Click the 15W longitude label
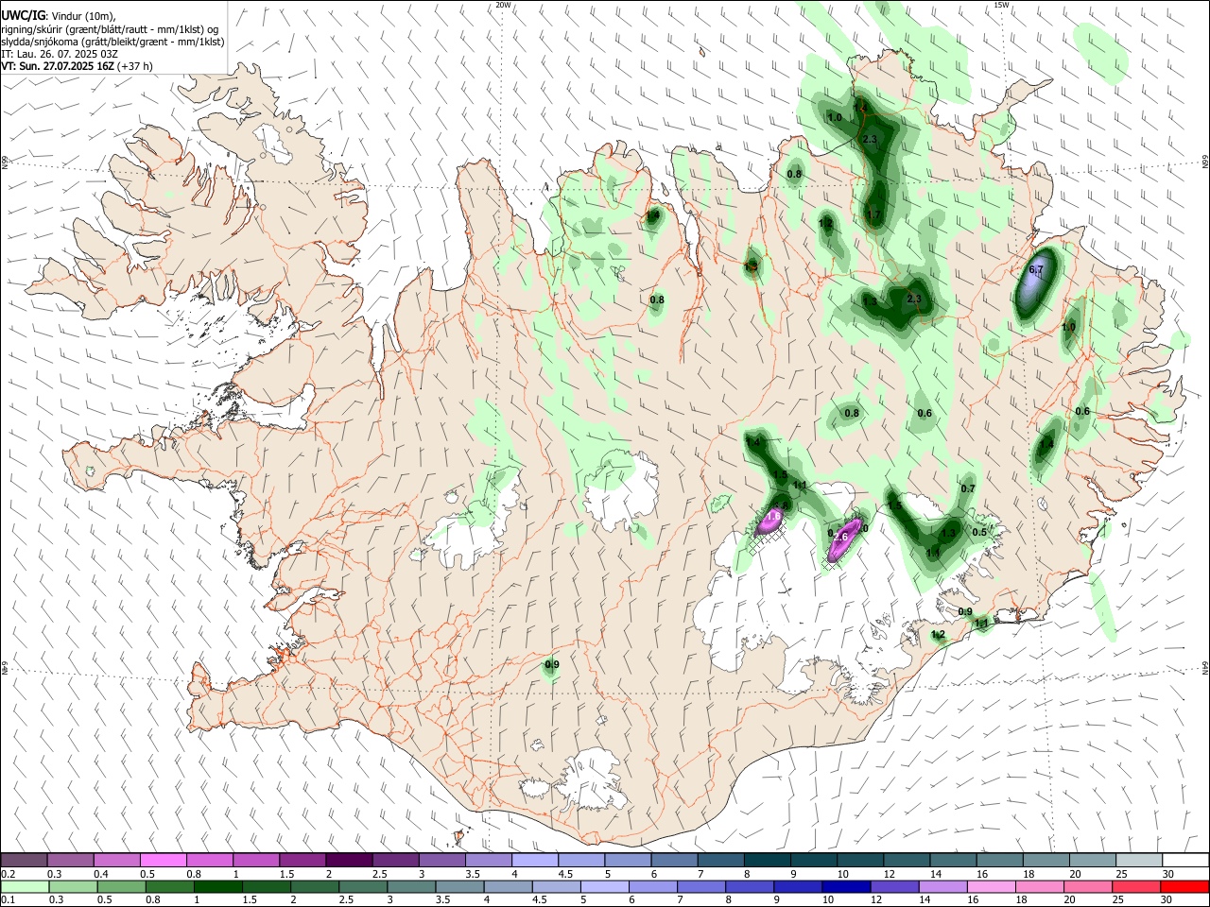 1001,5
